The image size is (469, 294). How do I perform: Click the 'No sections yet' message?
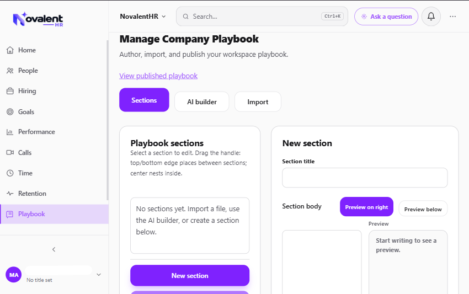click(188, 221)
